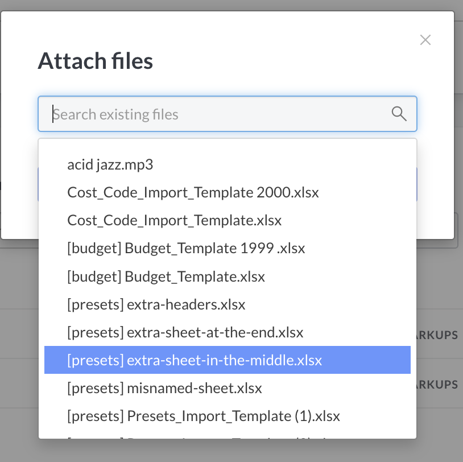The width and height of the screenshot is (463, 462).
Task: Pick [presets] misnamed-sheet.xlsx
Action: click(x=164, y=388)
